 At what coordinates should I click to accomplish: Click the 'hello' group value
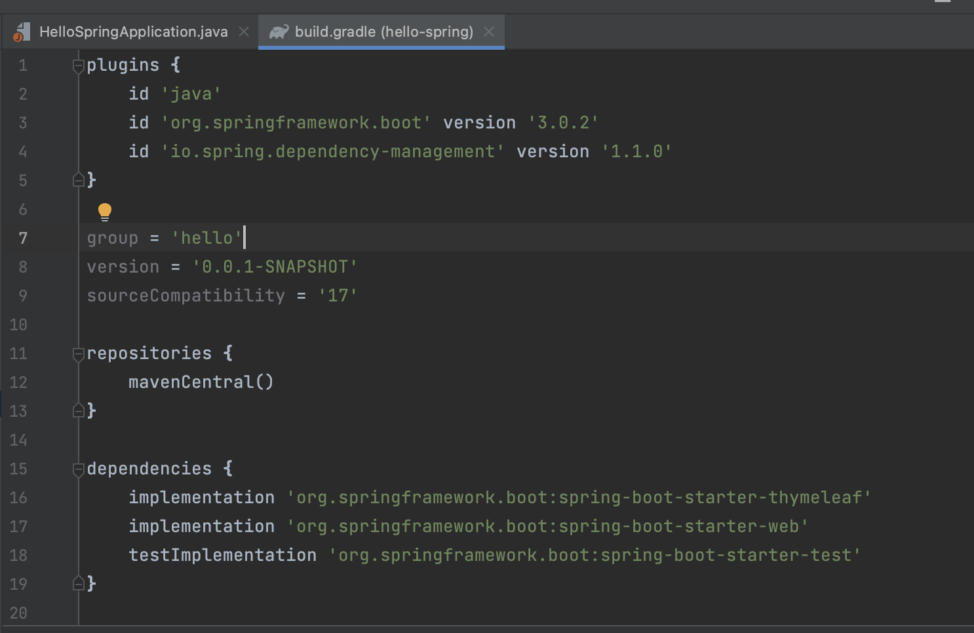pyautogui.click(x=207, y=238)
